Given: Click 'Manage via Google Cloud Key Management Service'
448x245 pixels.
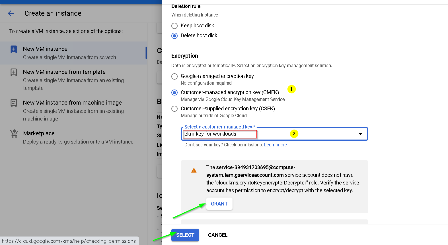Looking at the screenshot, I should click(233, 99).
